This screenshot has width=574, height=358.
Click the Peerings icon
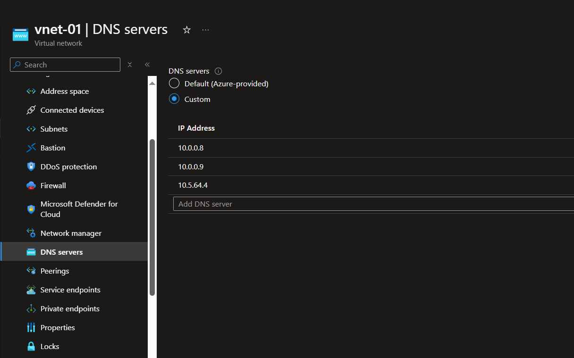coord(31,271)
